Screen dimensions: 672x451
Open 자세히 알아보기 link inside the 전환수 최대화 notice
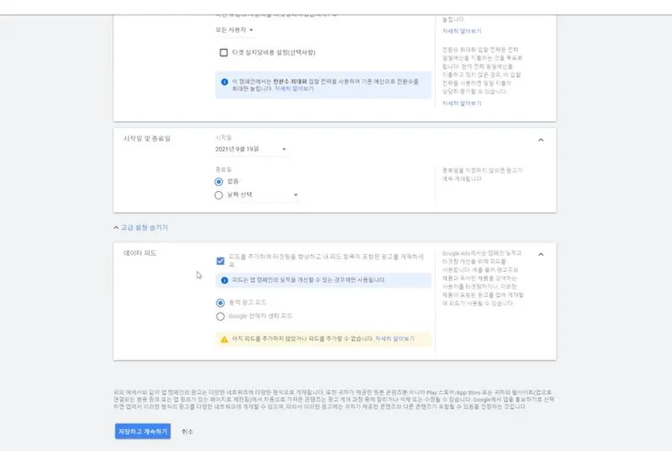click(294, 88)
